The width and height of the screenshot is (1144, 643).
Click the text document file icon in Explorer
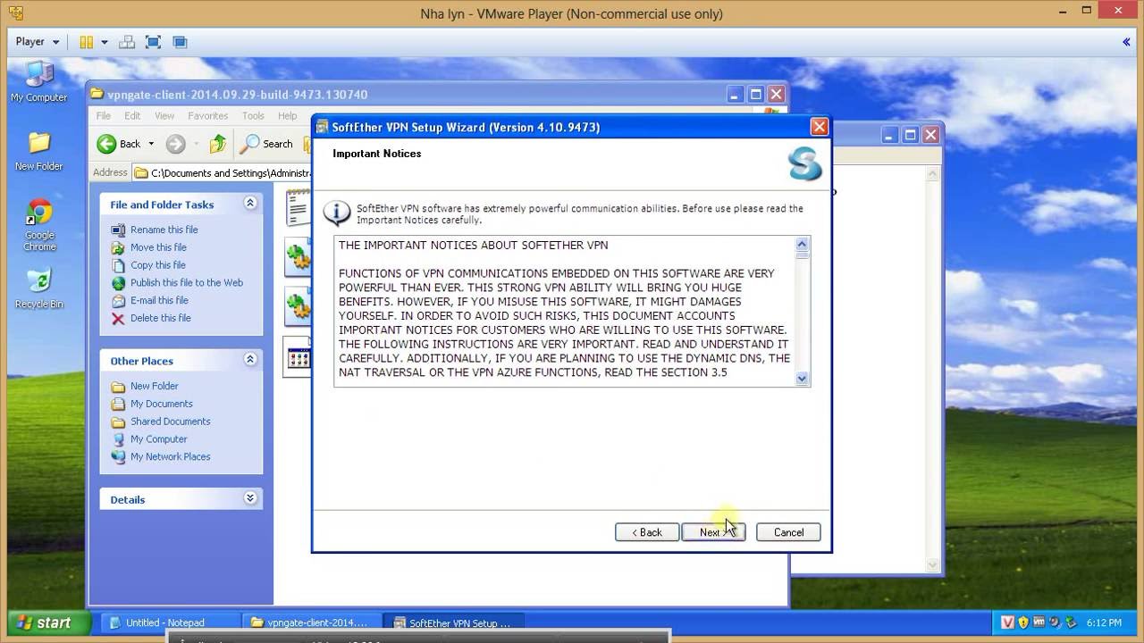click(x=298, y=207)
